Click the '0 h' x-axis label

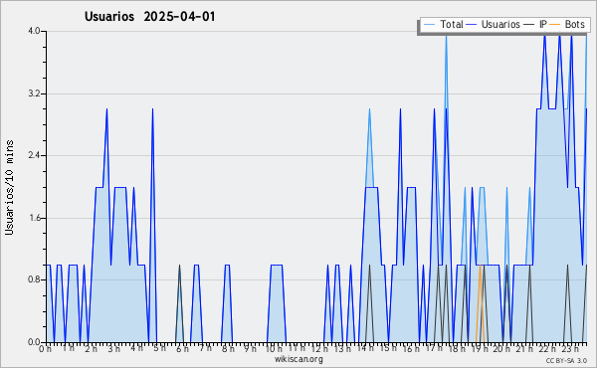tap(46, 348)
